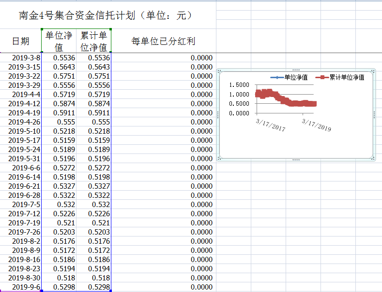Select the 累计单位净值 header cell
This screenshot has height=292, width=382.
[x=94, y=41]
